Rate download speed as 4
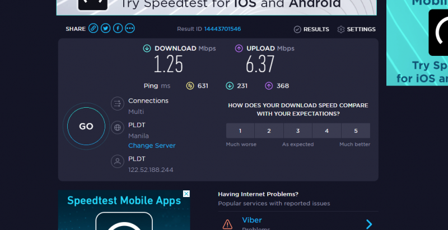The height and width of the screenshot is (230, 448). pos(327,131)
